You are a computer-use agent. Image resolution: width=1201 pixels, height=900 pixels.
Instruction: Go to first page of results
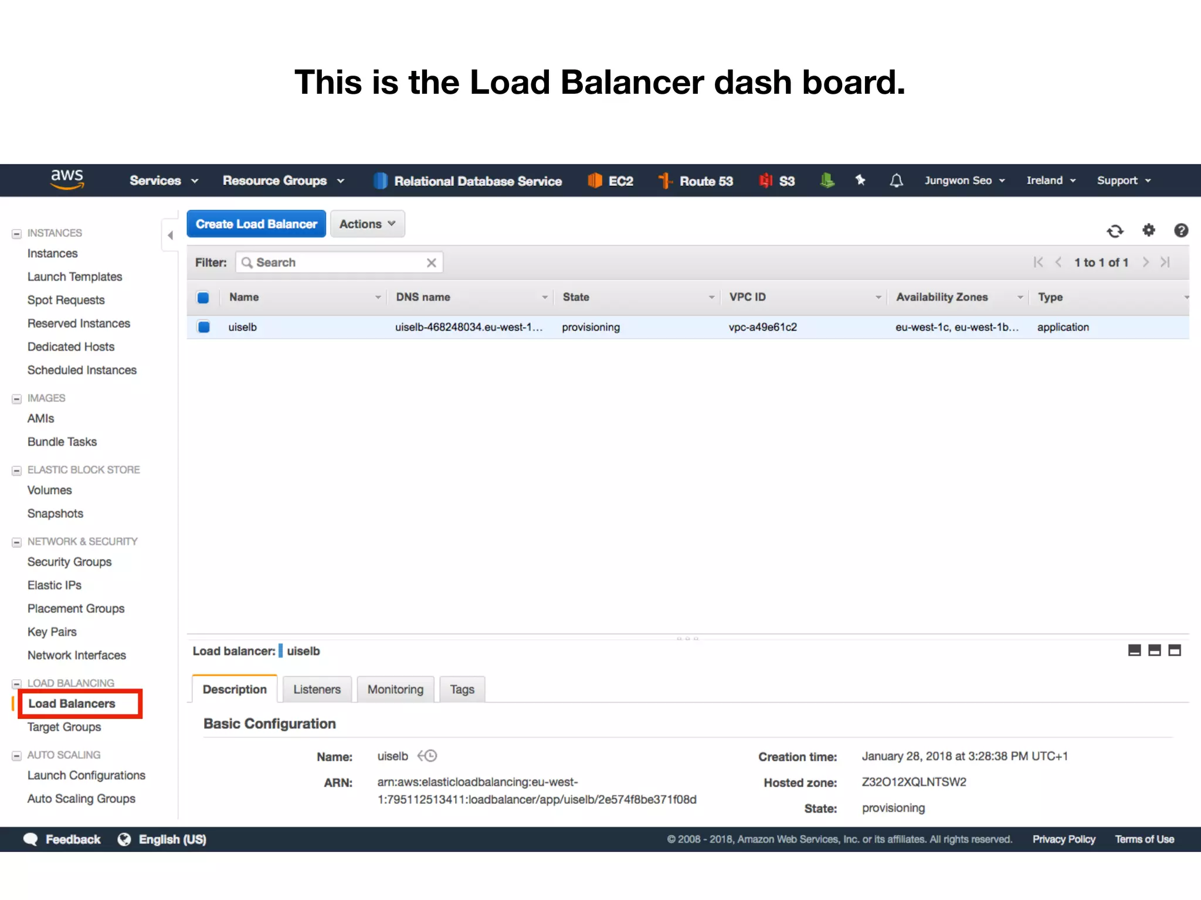(x=1039, y=262)
